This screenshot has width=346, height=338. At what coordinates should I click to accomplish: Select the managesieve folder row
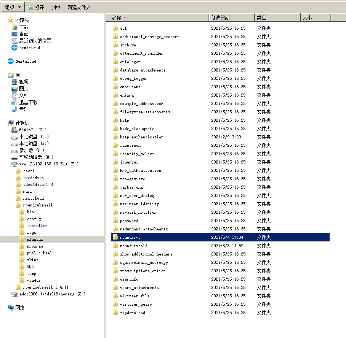[x=220, y=179]
